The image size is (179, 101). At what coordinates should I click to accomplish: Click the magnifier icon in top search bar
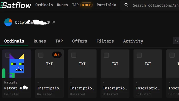[126, 5]
